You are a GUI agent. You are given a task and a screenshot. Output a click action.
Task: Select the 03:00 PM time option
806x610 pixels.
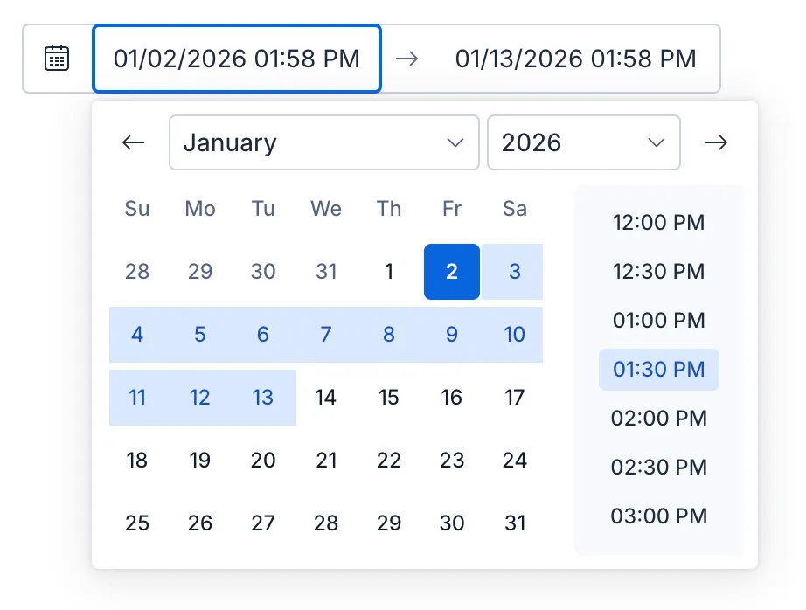658,516
